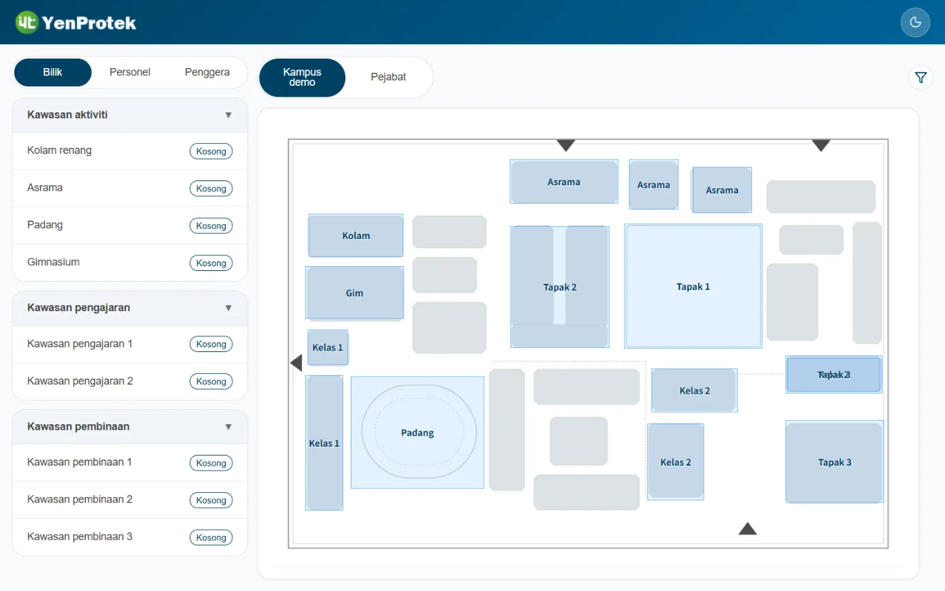Screen dimensions: 945x591
Task: Select the Tapak 2 area on the map
Action: tap(560, 287)
